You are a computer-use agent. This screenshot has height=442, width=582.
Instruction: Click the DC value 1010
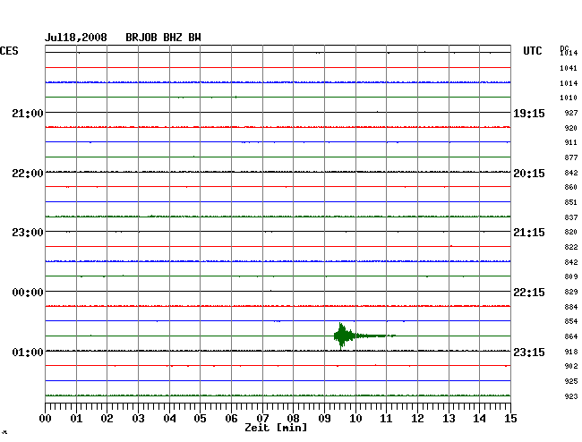(x=569, y=98)
